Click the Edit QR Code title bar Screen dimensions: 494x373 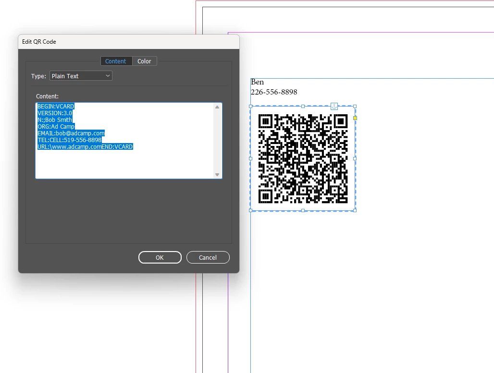point(128,42)
